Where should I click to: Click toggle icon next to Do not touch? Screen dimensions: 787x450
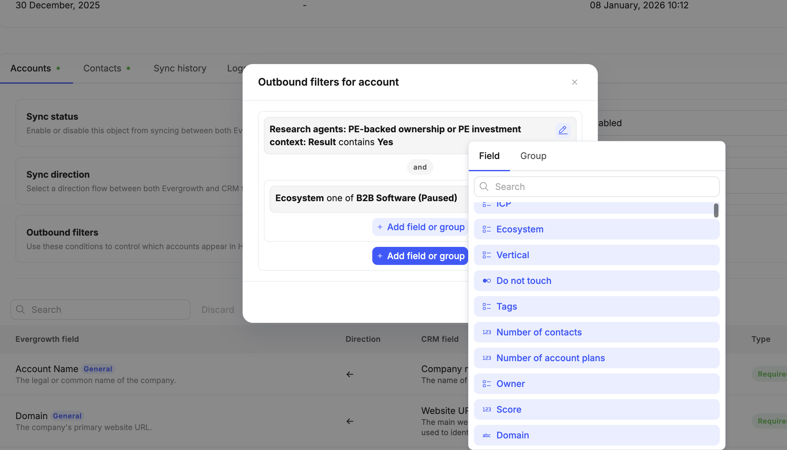coord(486,281)
